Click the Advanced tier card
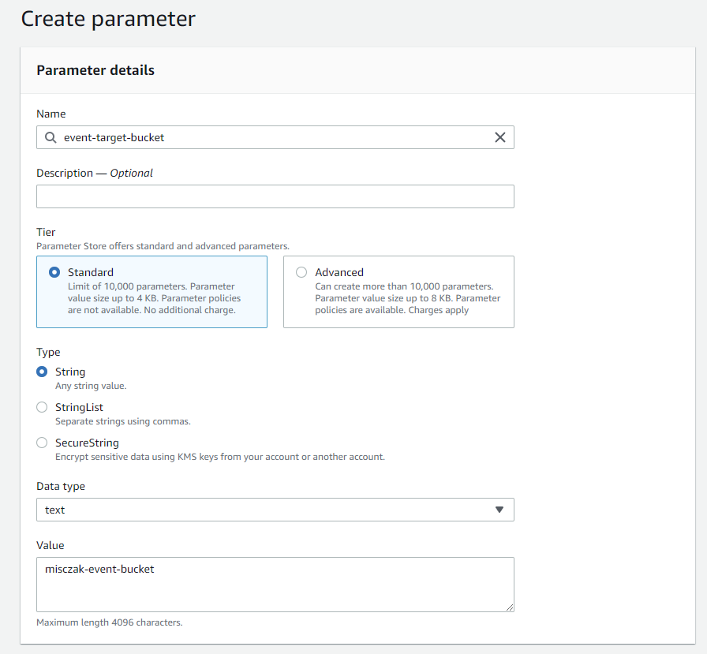707x654 pixels. click(x=398, y=292)
